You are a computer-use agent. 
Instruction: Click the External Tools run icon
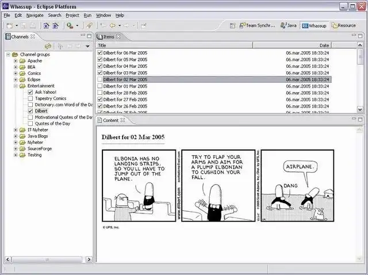coord(70,25)
